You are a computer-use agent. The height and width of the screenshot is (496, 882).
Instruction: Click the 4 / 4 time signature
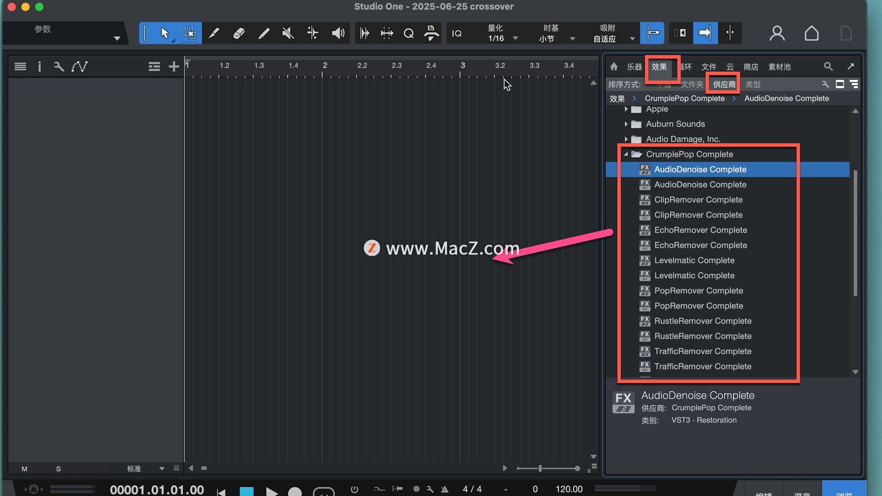(472, 490)
